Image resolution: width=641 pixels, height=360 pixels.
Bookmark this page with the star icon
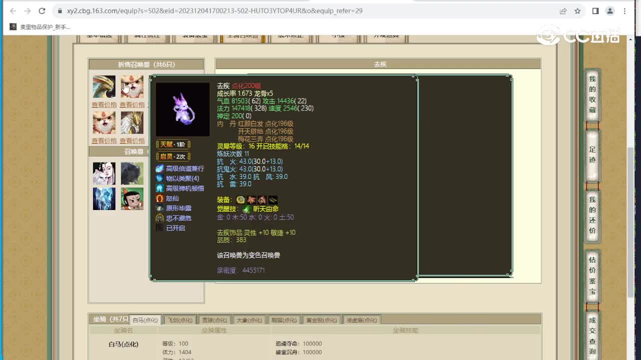[x=577, y=10]
